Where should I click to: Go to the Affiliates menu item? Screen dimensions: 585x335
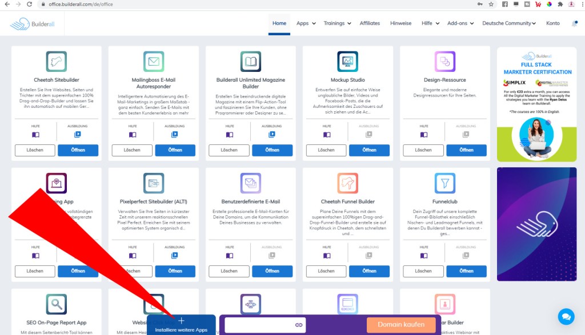coord(370,23)
